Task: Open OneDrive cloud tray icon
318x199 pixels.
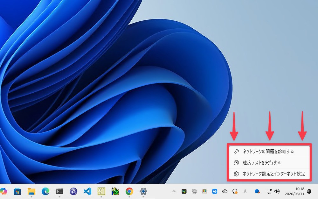Action: pos(225,191)
